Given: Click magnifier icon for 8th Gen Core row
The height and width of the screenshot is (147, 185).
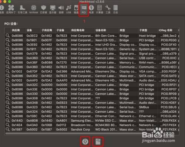Looking at the screenshot, I should point(7,36).
